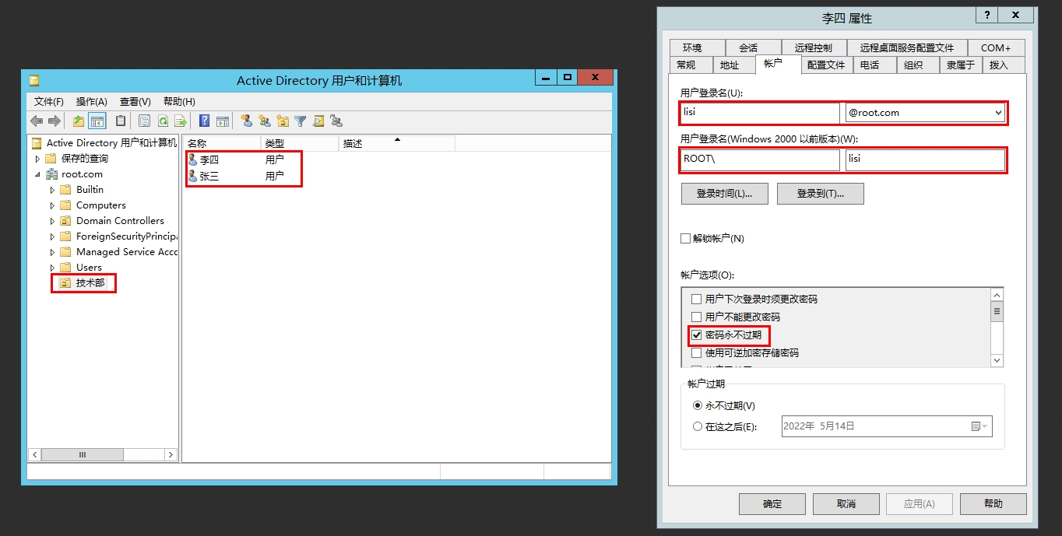The height and width of the screenshot is (536, 1062).
Task: Select the user 张三 in the list
Action: coord(209,177)
